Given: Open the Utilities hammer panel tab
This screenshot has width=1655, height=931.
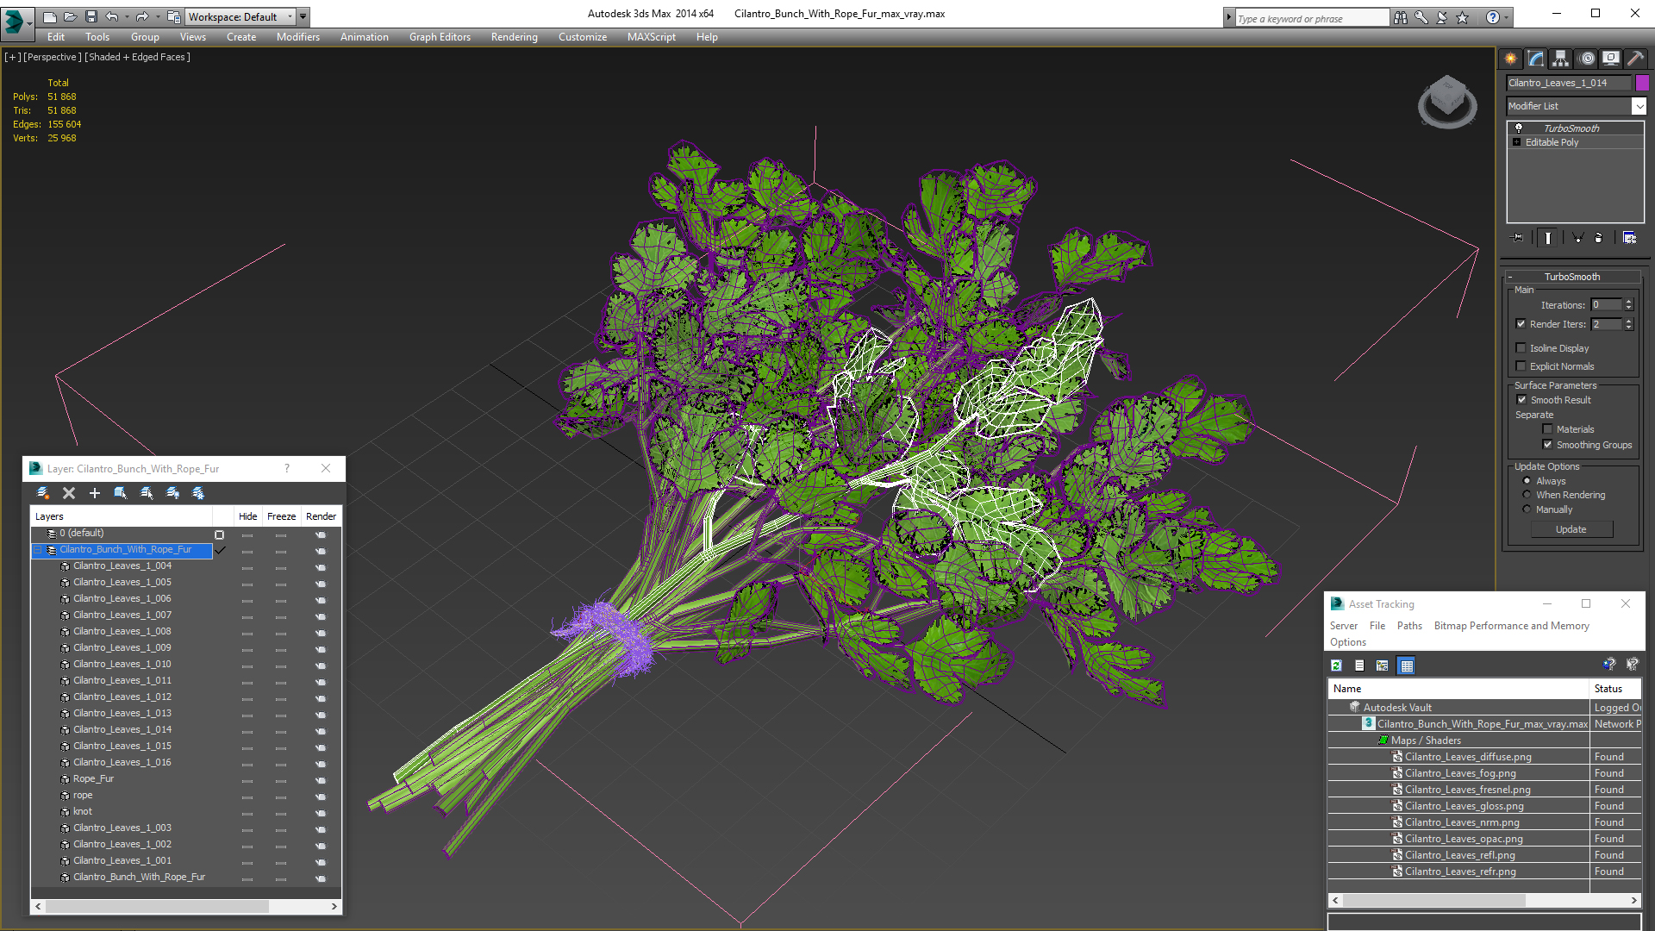Looking at the screenshot, I should click(x=1635, y=59).
